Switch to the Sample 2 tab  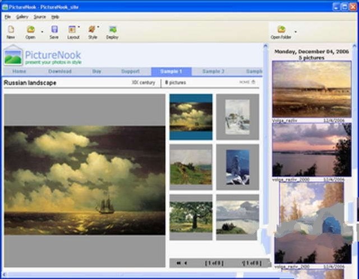pyautogui.click(x=213, y=72)
